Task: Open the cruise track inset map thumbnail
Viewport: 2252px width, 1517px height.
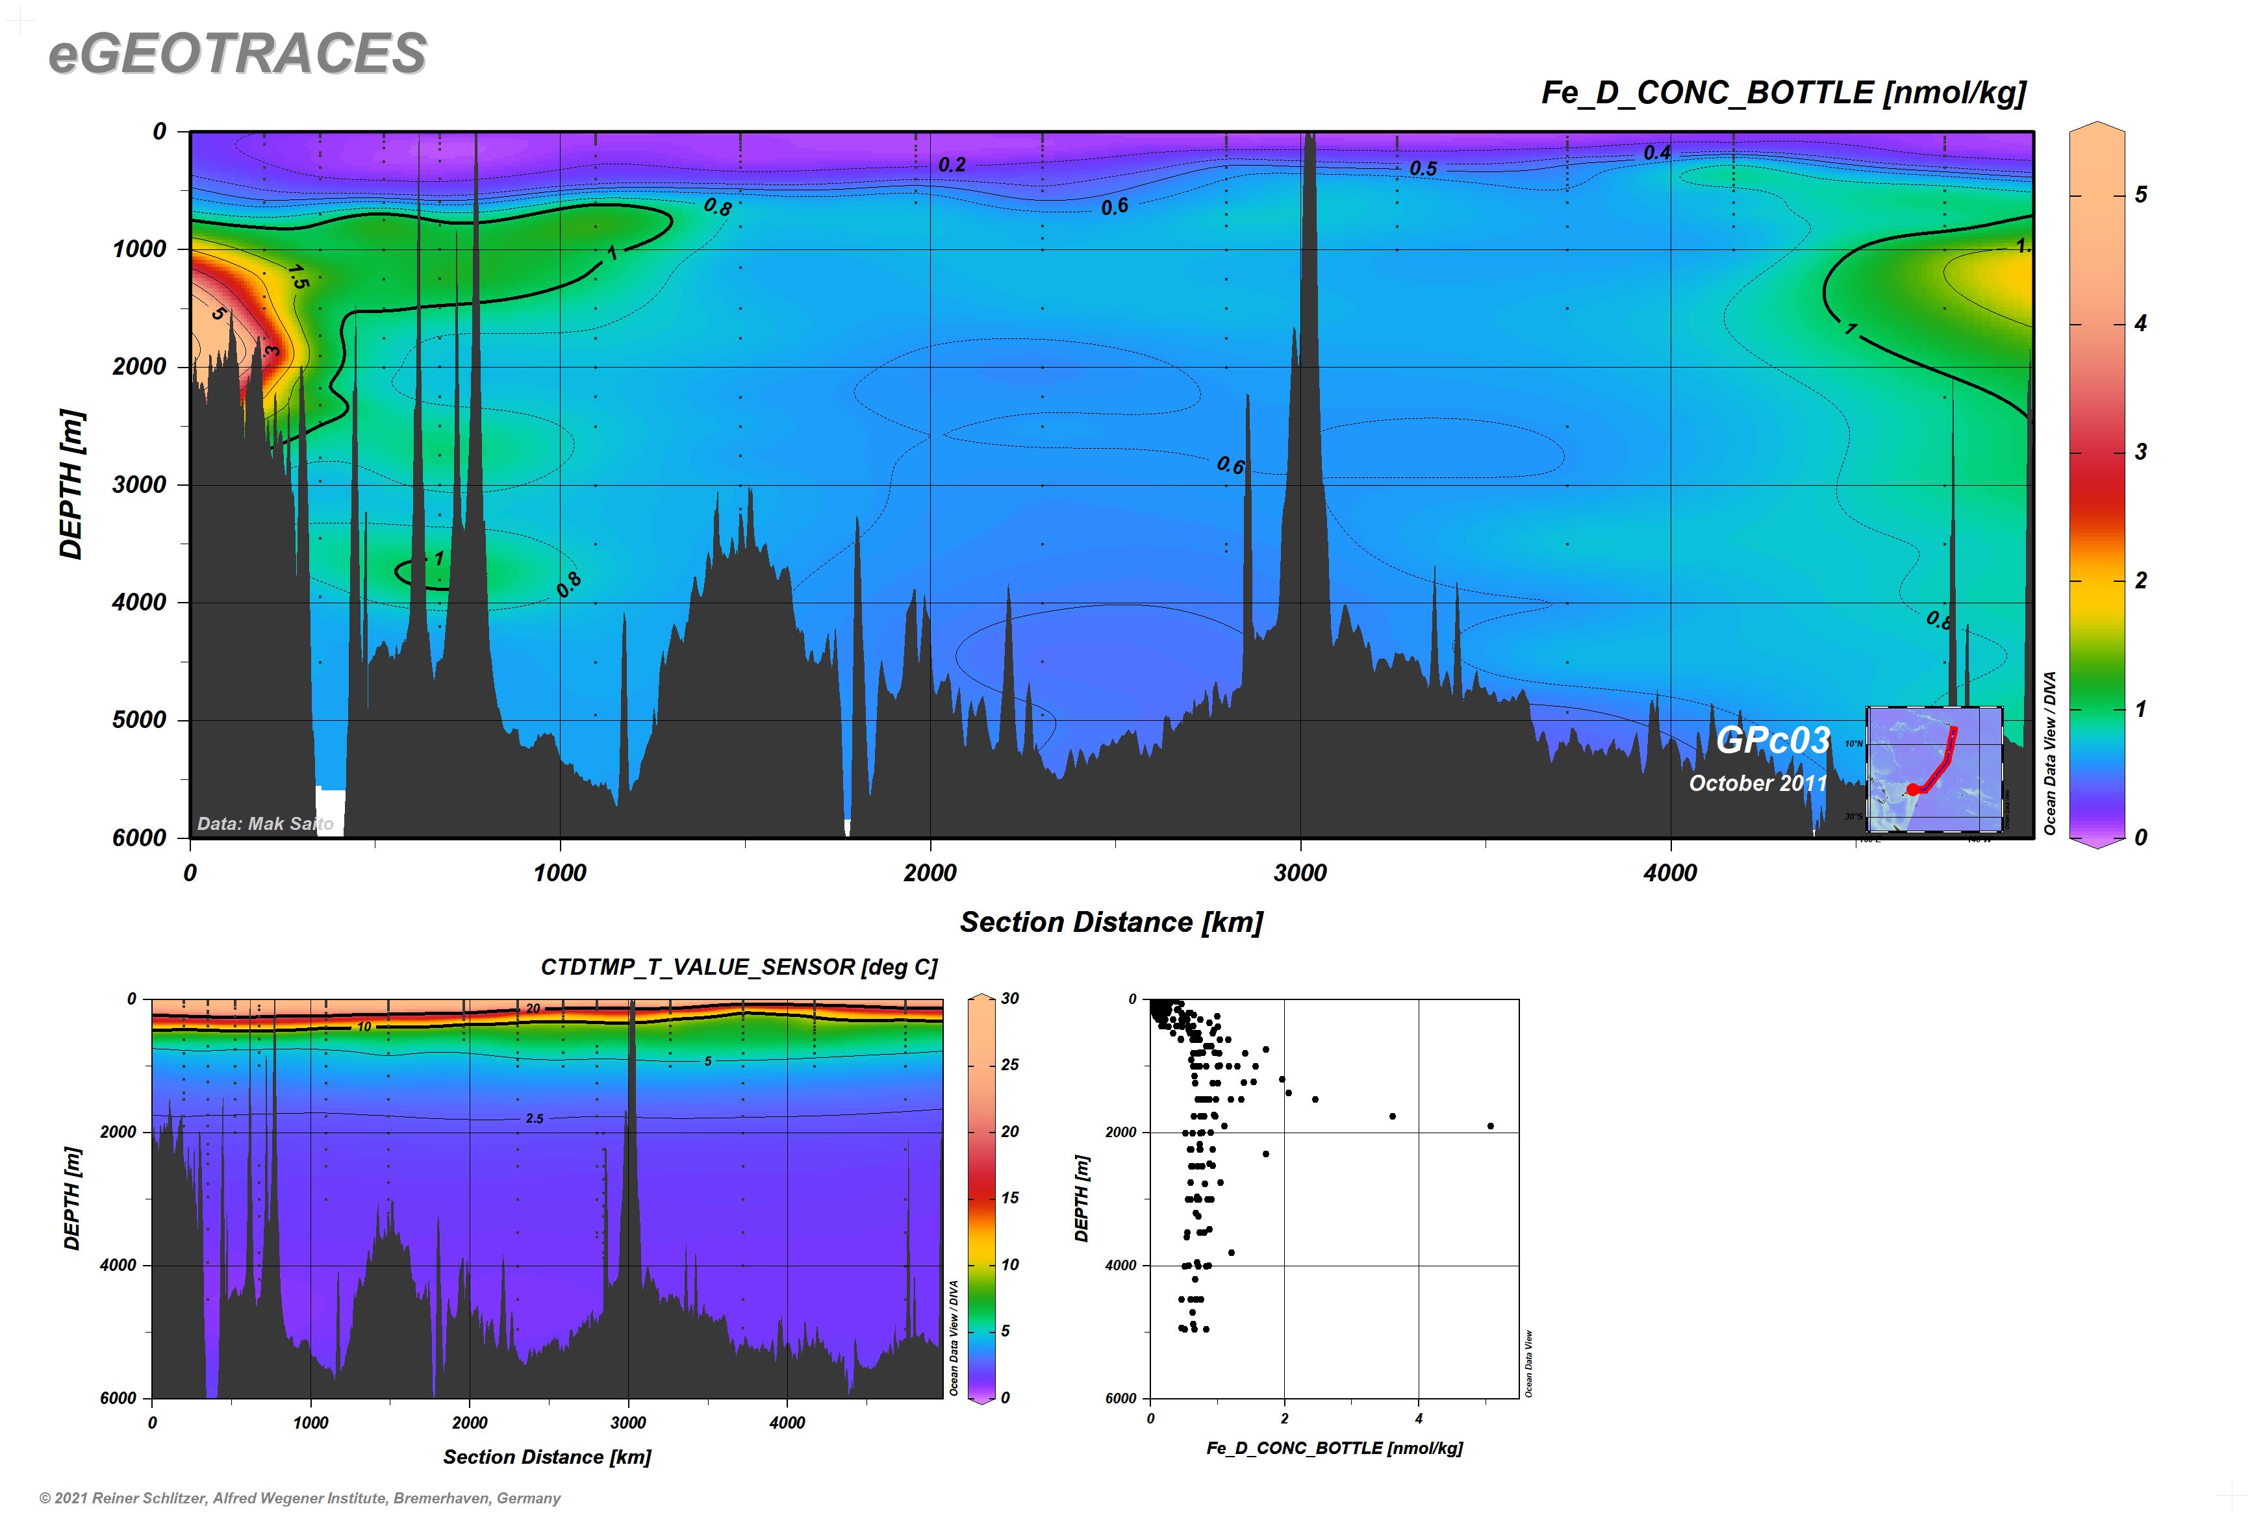Action: pos(1934,769)
